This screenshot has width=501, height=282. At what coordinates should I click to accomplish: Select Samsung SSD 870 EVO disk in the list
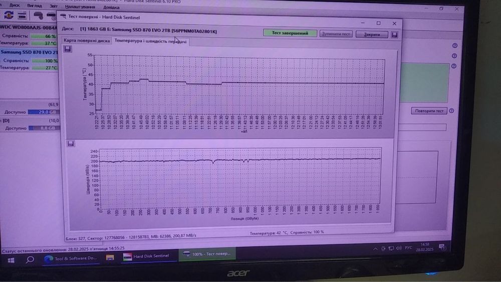tap(29, 52)
